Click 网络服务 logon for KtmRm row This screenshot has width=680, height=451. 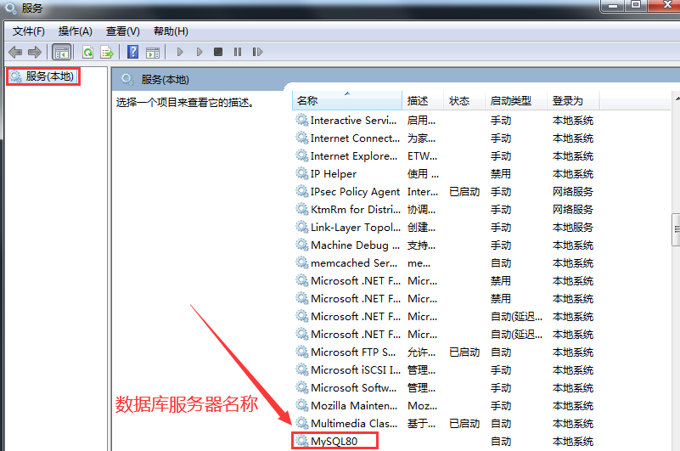[572, 209]
